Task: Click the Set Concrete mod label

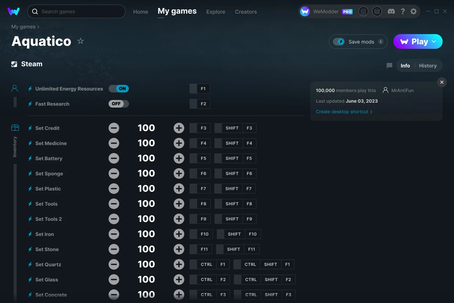Action: (x=51, y=295)
